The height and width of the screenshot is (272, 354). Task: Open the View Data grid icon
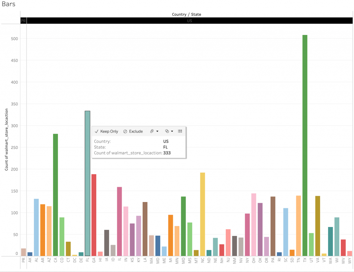pyautogui.click(x=180, y=131)
